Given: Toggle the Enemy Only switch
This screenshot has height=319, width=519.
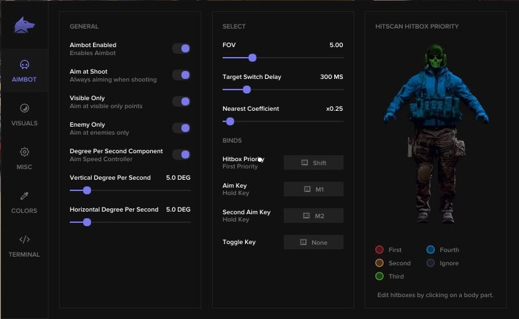Looking at the screenshot, I should (x=181, y=128).
